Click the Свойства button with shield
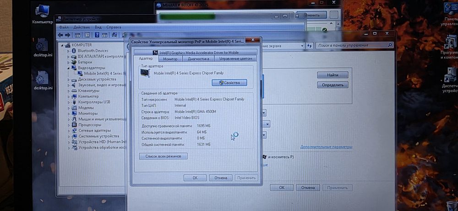 (x=229, y=83)
